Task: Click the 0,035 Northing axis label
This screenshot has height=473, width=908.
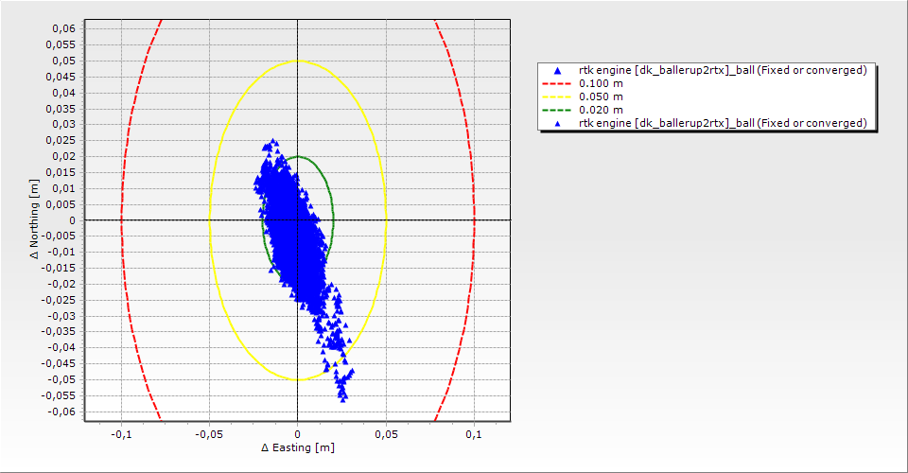Action: click(61, 108)
